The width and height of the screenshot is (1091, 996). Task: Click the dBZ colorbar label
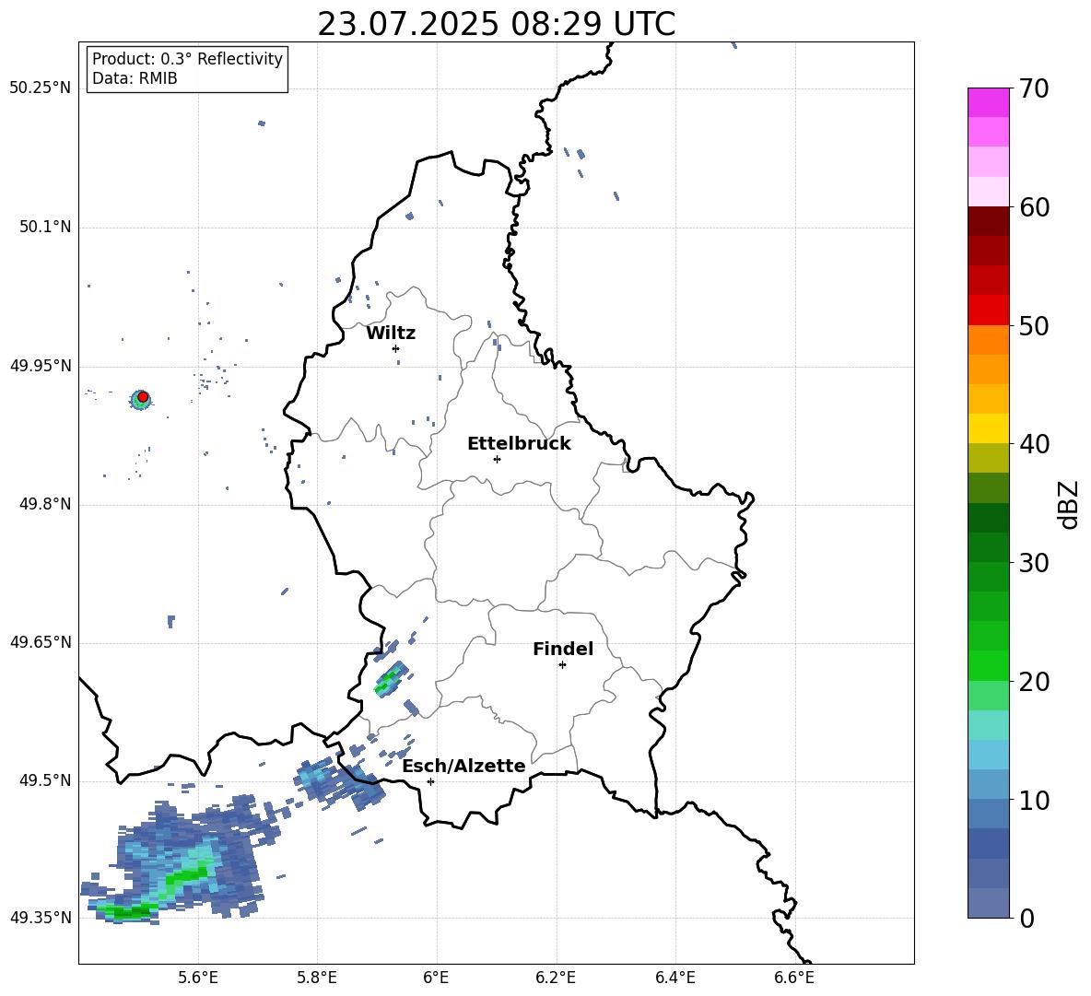click(x=1068, y=504)
